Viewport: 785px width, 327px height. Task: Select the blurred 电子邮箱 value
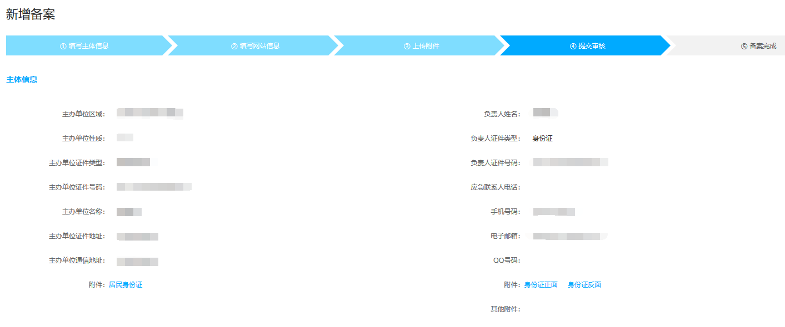(569, 236)
